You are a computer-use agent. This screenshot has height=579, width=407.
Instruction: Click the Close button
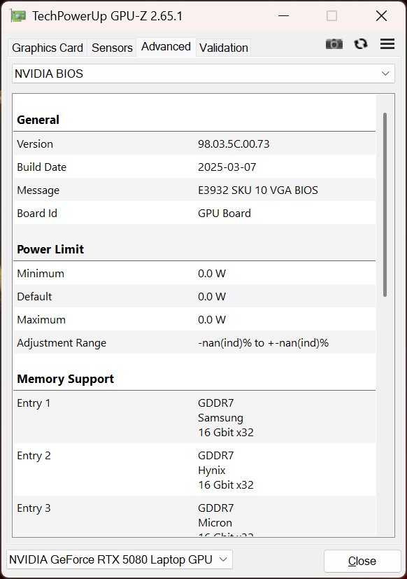click(362, 561)
